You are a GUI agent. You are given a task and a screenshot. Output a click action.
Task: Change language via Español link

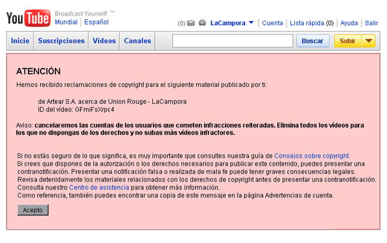(97, 22)
